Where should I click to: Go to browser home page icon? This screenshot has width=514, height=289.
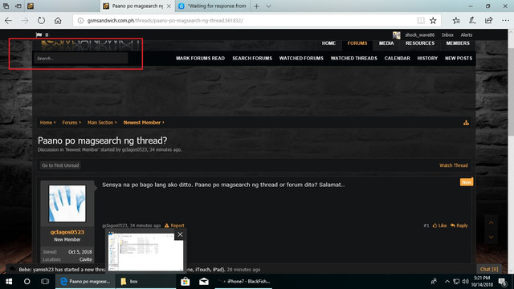(58, 21)
